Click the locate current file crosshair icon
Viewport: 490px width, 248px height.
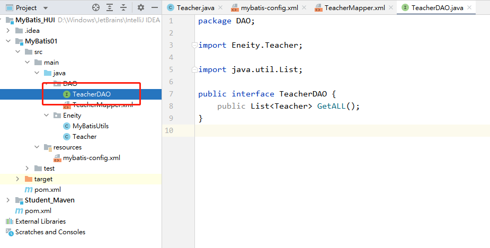pyautogui.click(x=96, y=7)
